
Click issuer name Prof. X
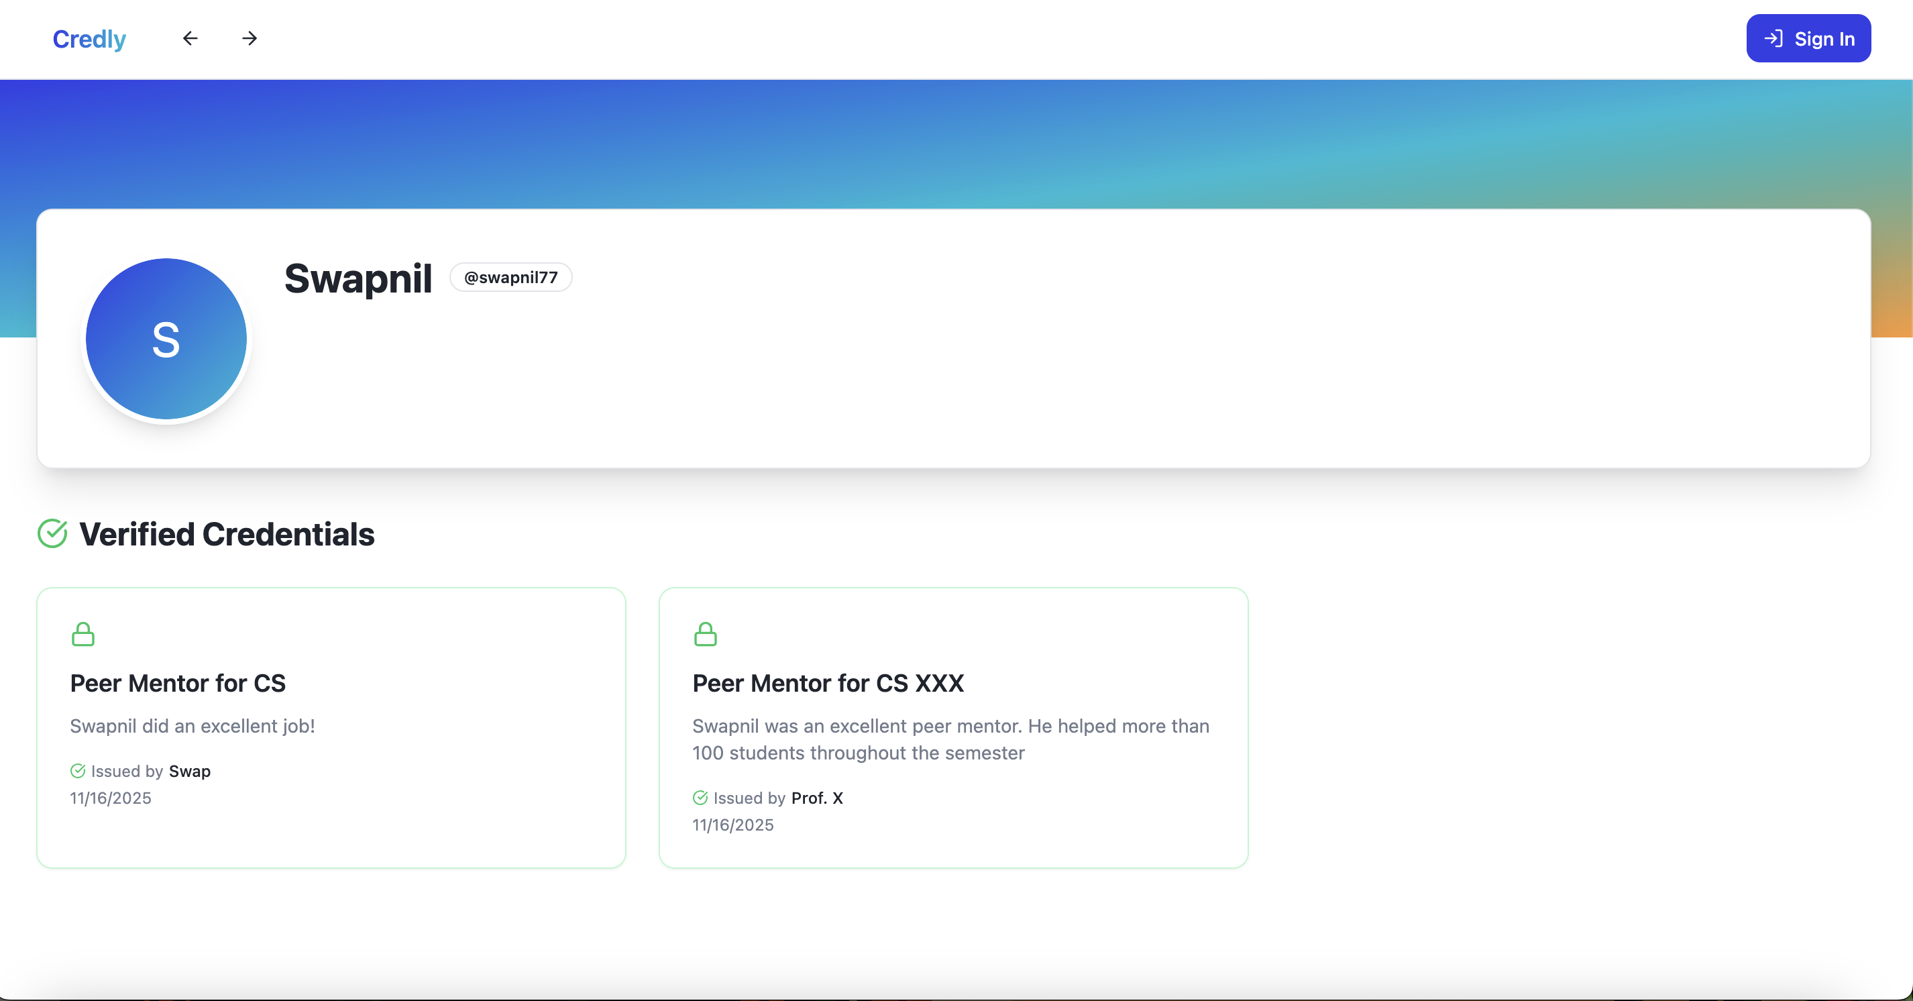(x=817, y=798)
